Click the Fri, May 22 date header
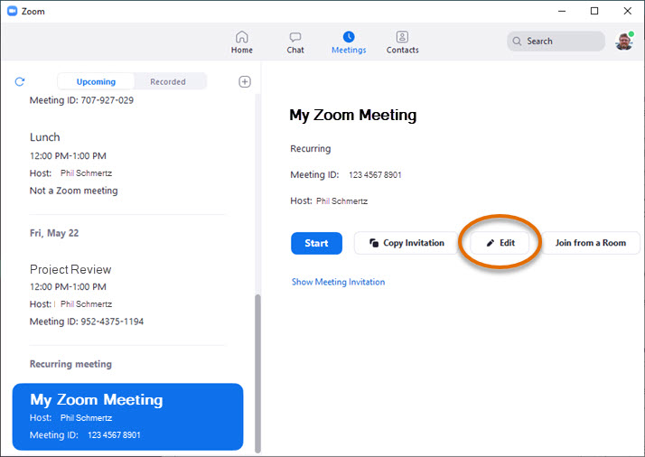The height and width of the screenshot is (457, 645). click(54, 233)
